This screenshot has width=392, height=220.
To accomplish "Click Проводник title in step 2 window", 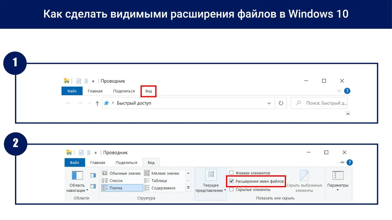I will 115,152.
